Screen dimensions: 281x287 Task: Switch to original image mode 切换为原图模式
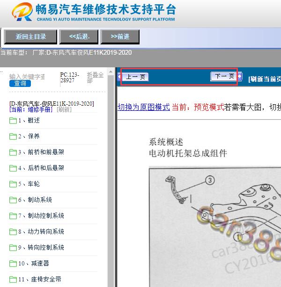click(144, 107)
